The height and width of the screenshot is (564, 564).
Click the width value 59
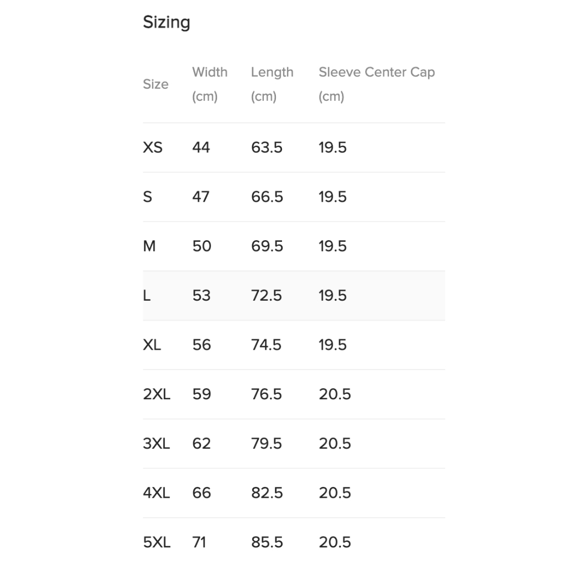(202, 394)
